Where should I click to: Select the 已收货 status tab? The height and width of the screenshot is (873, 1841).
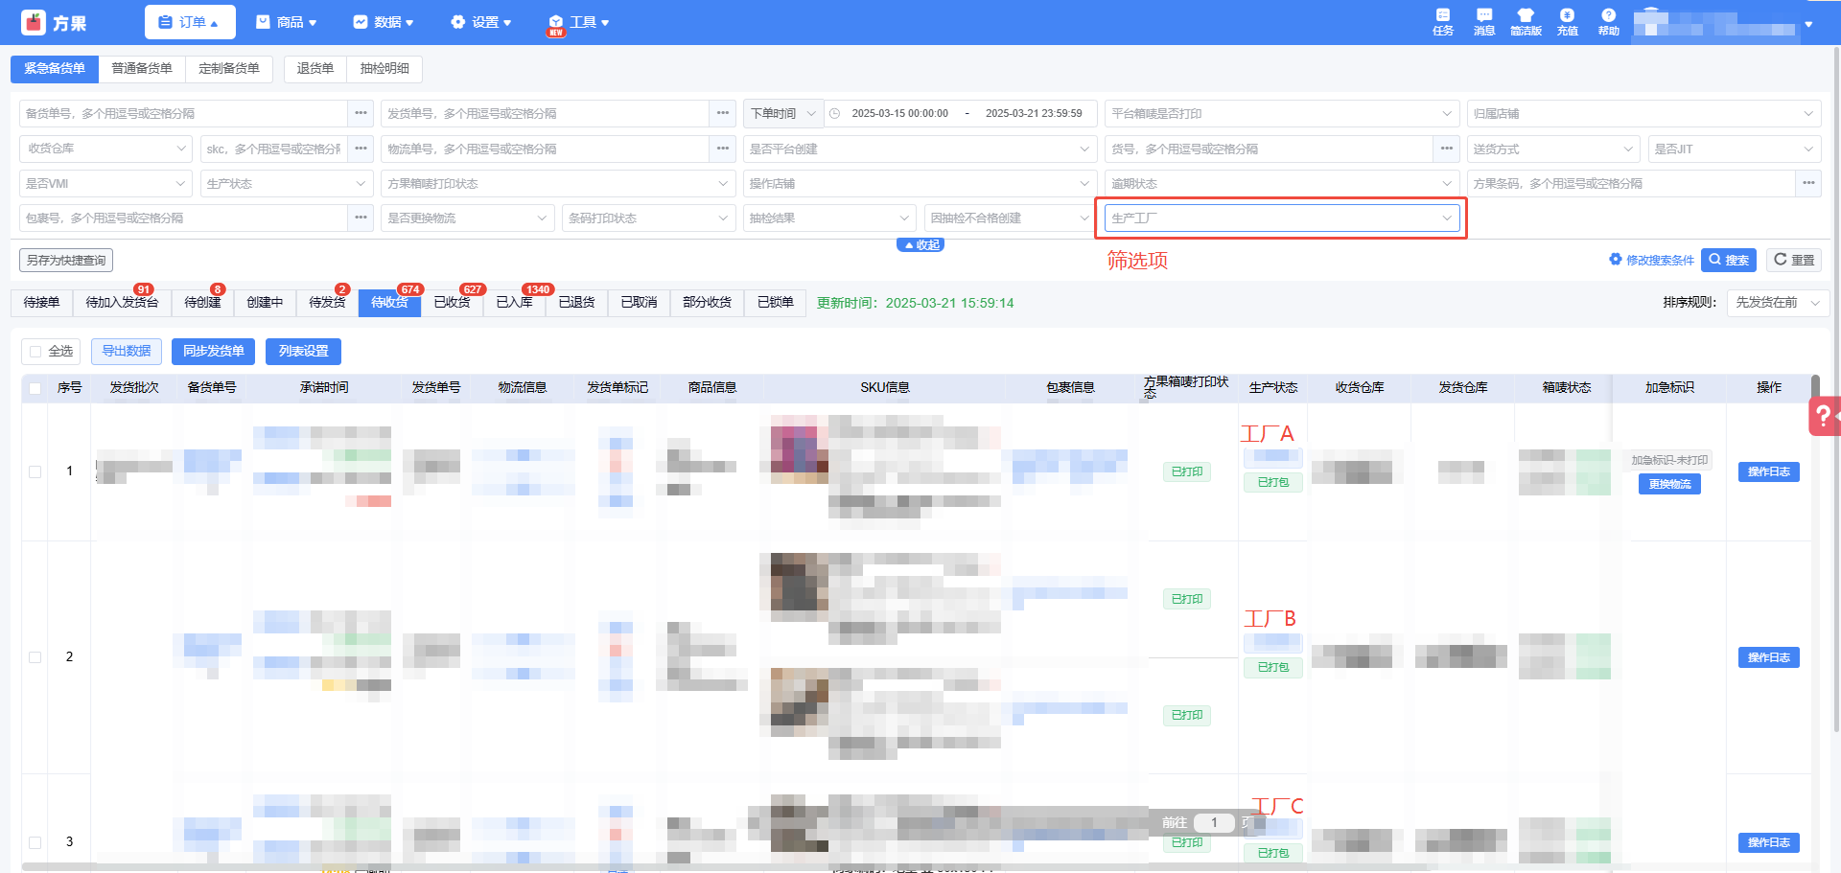(452, 303)
